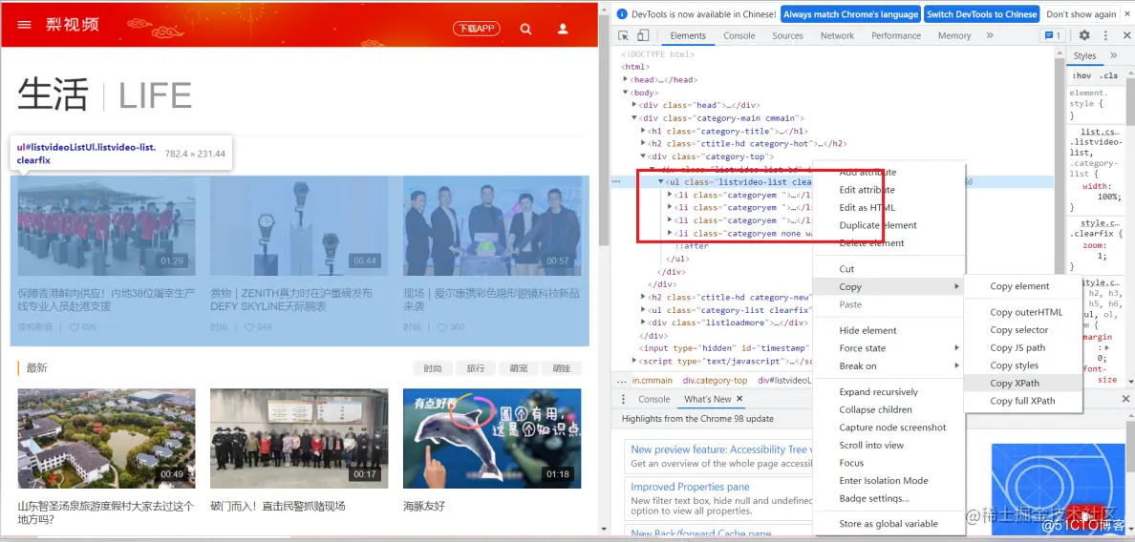This screenshot has height=542, width=1135.
Task: Select Copy JS path in the submenu
Action: tap(1023, 347)
